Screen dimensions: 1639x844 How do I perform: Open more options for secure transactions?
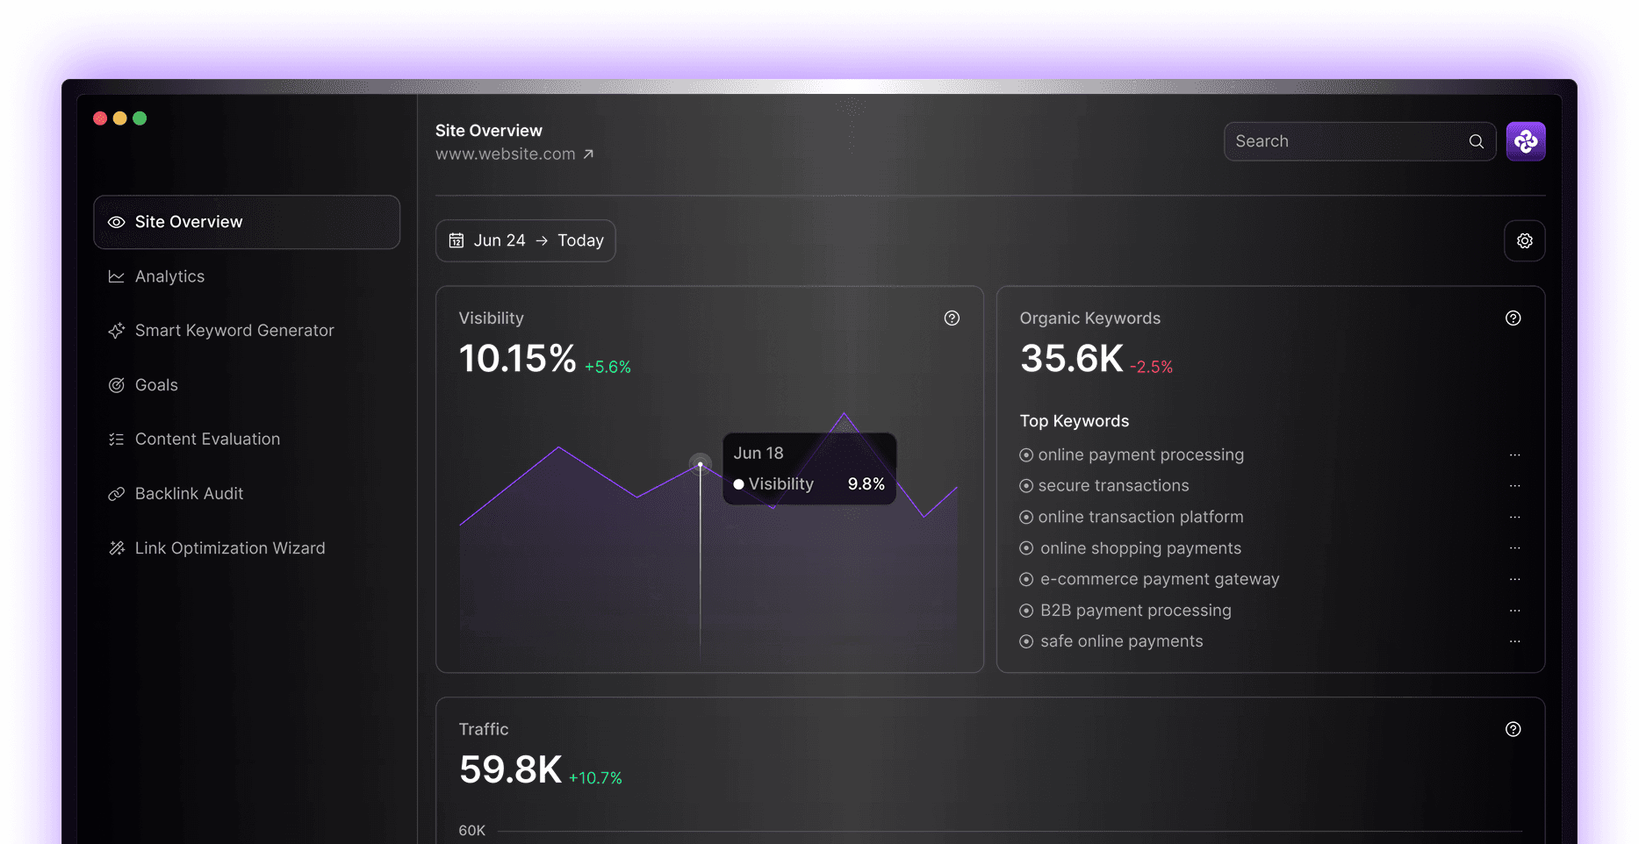coord(1514,486)
